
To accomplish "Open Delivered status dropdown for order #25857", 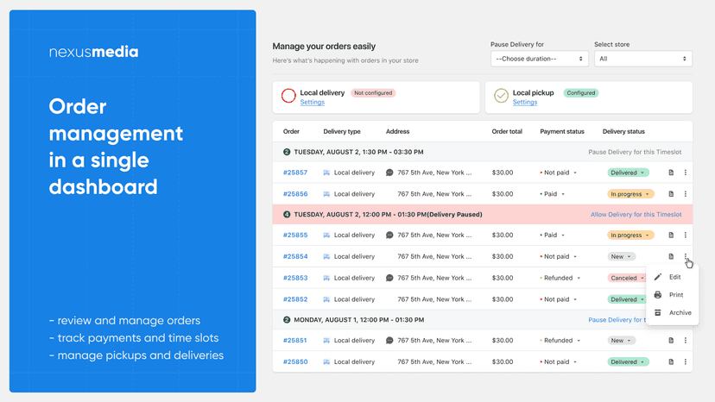I will click(x=628, y=173).
